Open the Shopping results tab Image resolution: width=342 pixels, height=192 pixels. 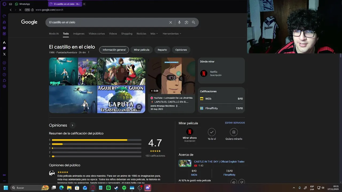coord(127,34)
